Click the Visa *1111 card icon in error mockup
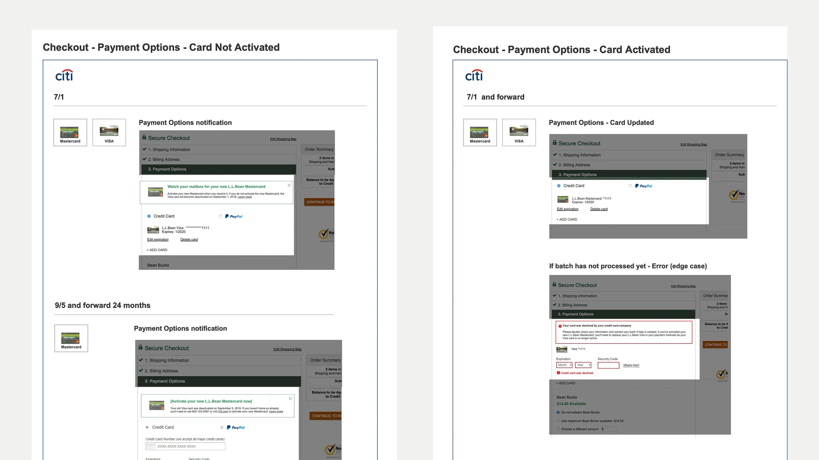This screenshot has width=819, height=460. (562, 349)
